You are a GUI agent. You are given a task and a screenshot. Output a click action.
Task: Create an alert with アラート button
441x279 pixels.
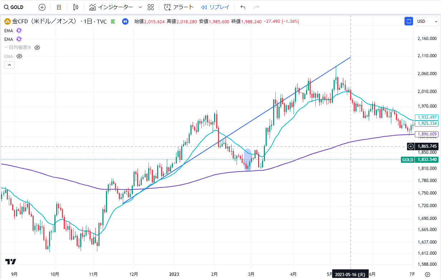click(x=178, y=7)
